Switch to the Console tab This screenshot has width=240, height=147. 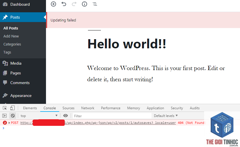pos(50,108)
